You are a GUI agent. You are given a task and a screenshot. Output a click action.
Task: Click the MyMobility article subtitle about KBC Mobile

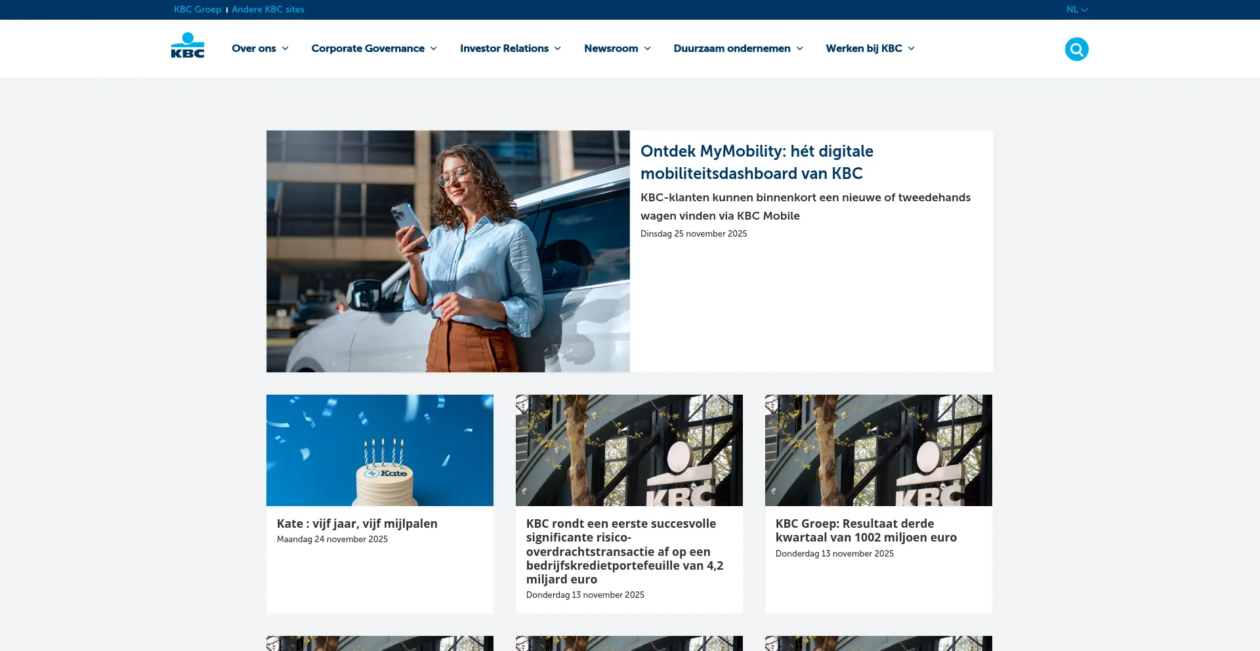click(x=805, y=207)
